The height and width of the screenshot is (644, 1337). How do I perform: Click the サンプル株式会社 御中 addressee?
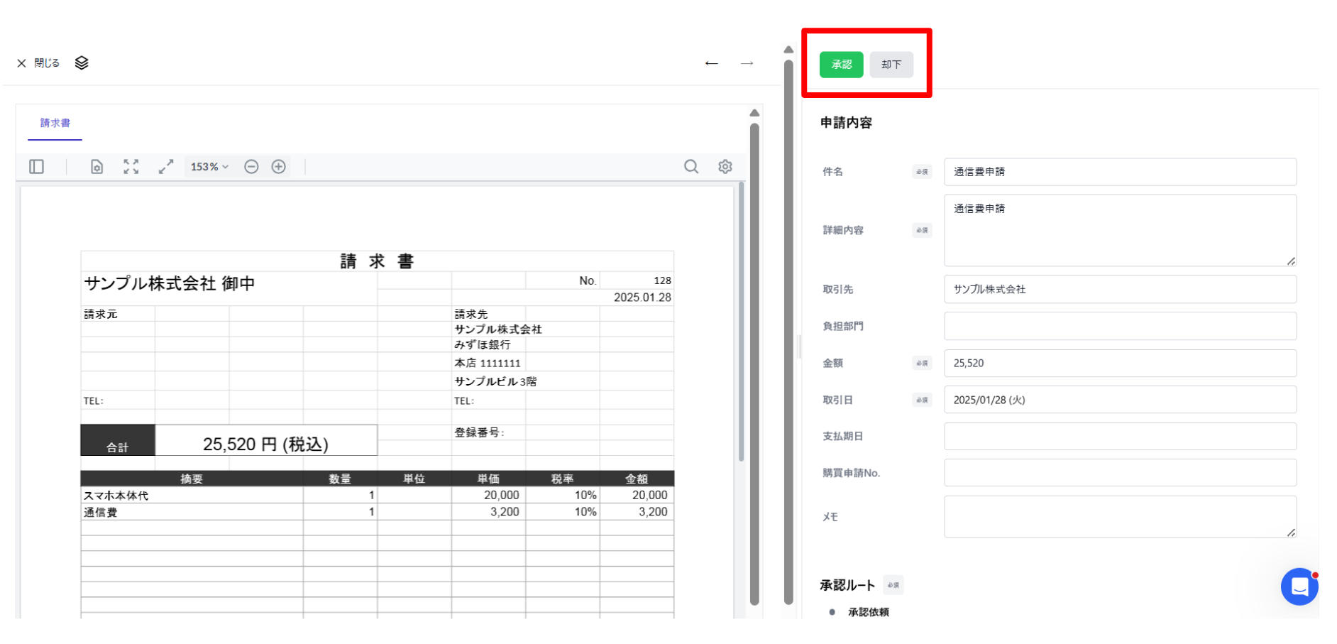(x=170, y=283)
